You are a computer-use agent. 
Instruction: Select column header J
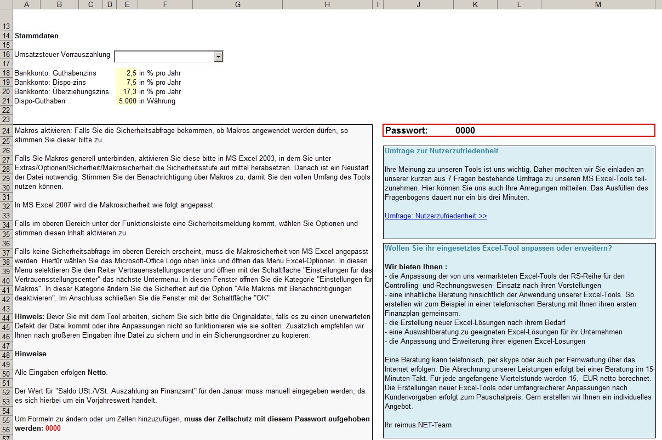pyautogui.click(x=418, y=4)
